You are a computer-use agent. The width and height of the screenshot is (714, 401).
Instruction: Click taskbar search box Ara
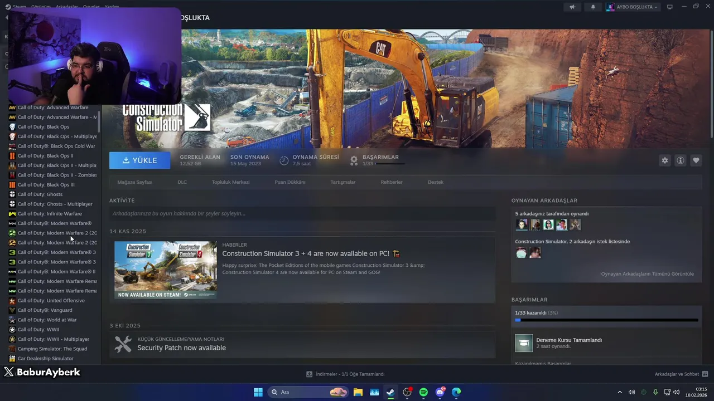tap(308, 392)
